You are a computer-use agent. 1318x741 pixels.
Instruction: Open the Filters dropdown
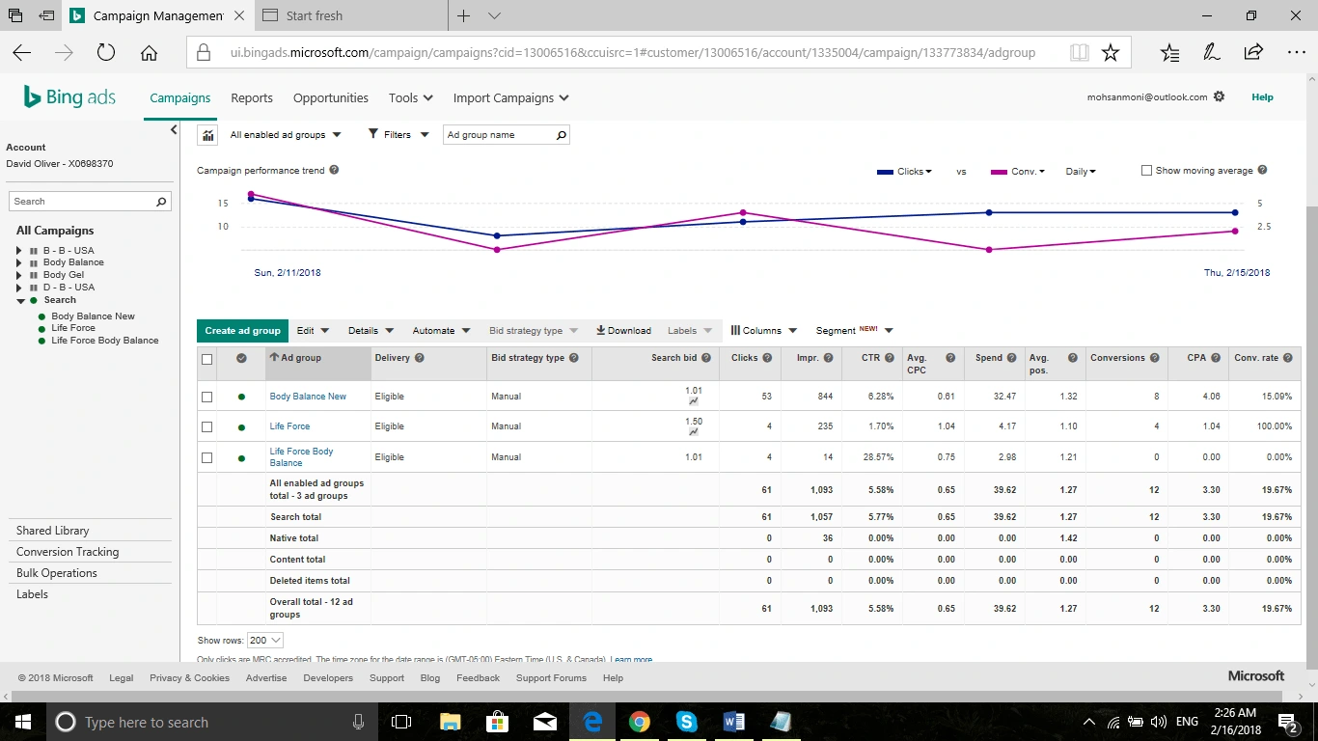point(398,135)
